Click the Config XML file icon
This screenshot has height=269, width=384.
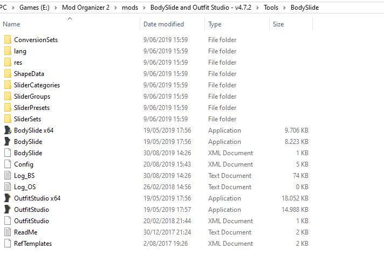[8, 164]
